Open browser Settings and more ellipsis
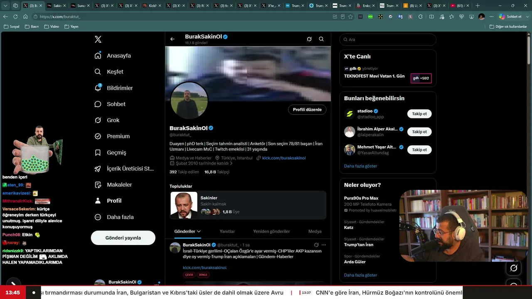Viewport: 532px width, 299px height. click(491, 17)
